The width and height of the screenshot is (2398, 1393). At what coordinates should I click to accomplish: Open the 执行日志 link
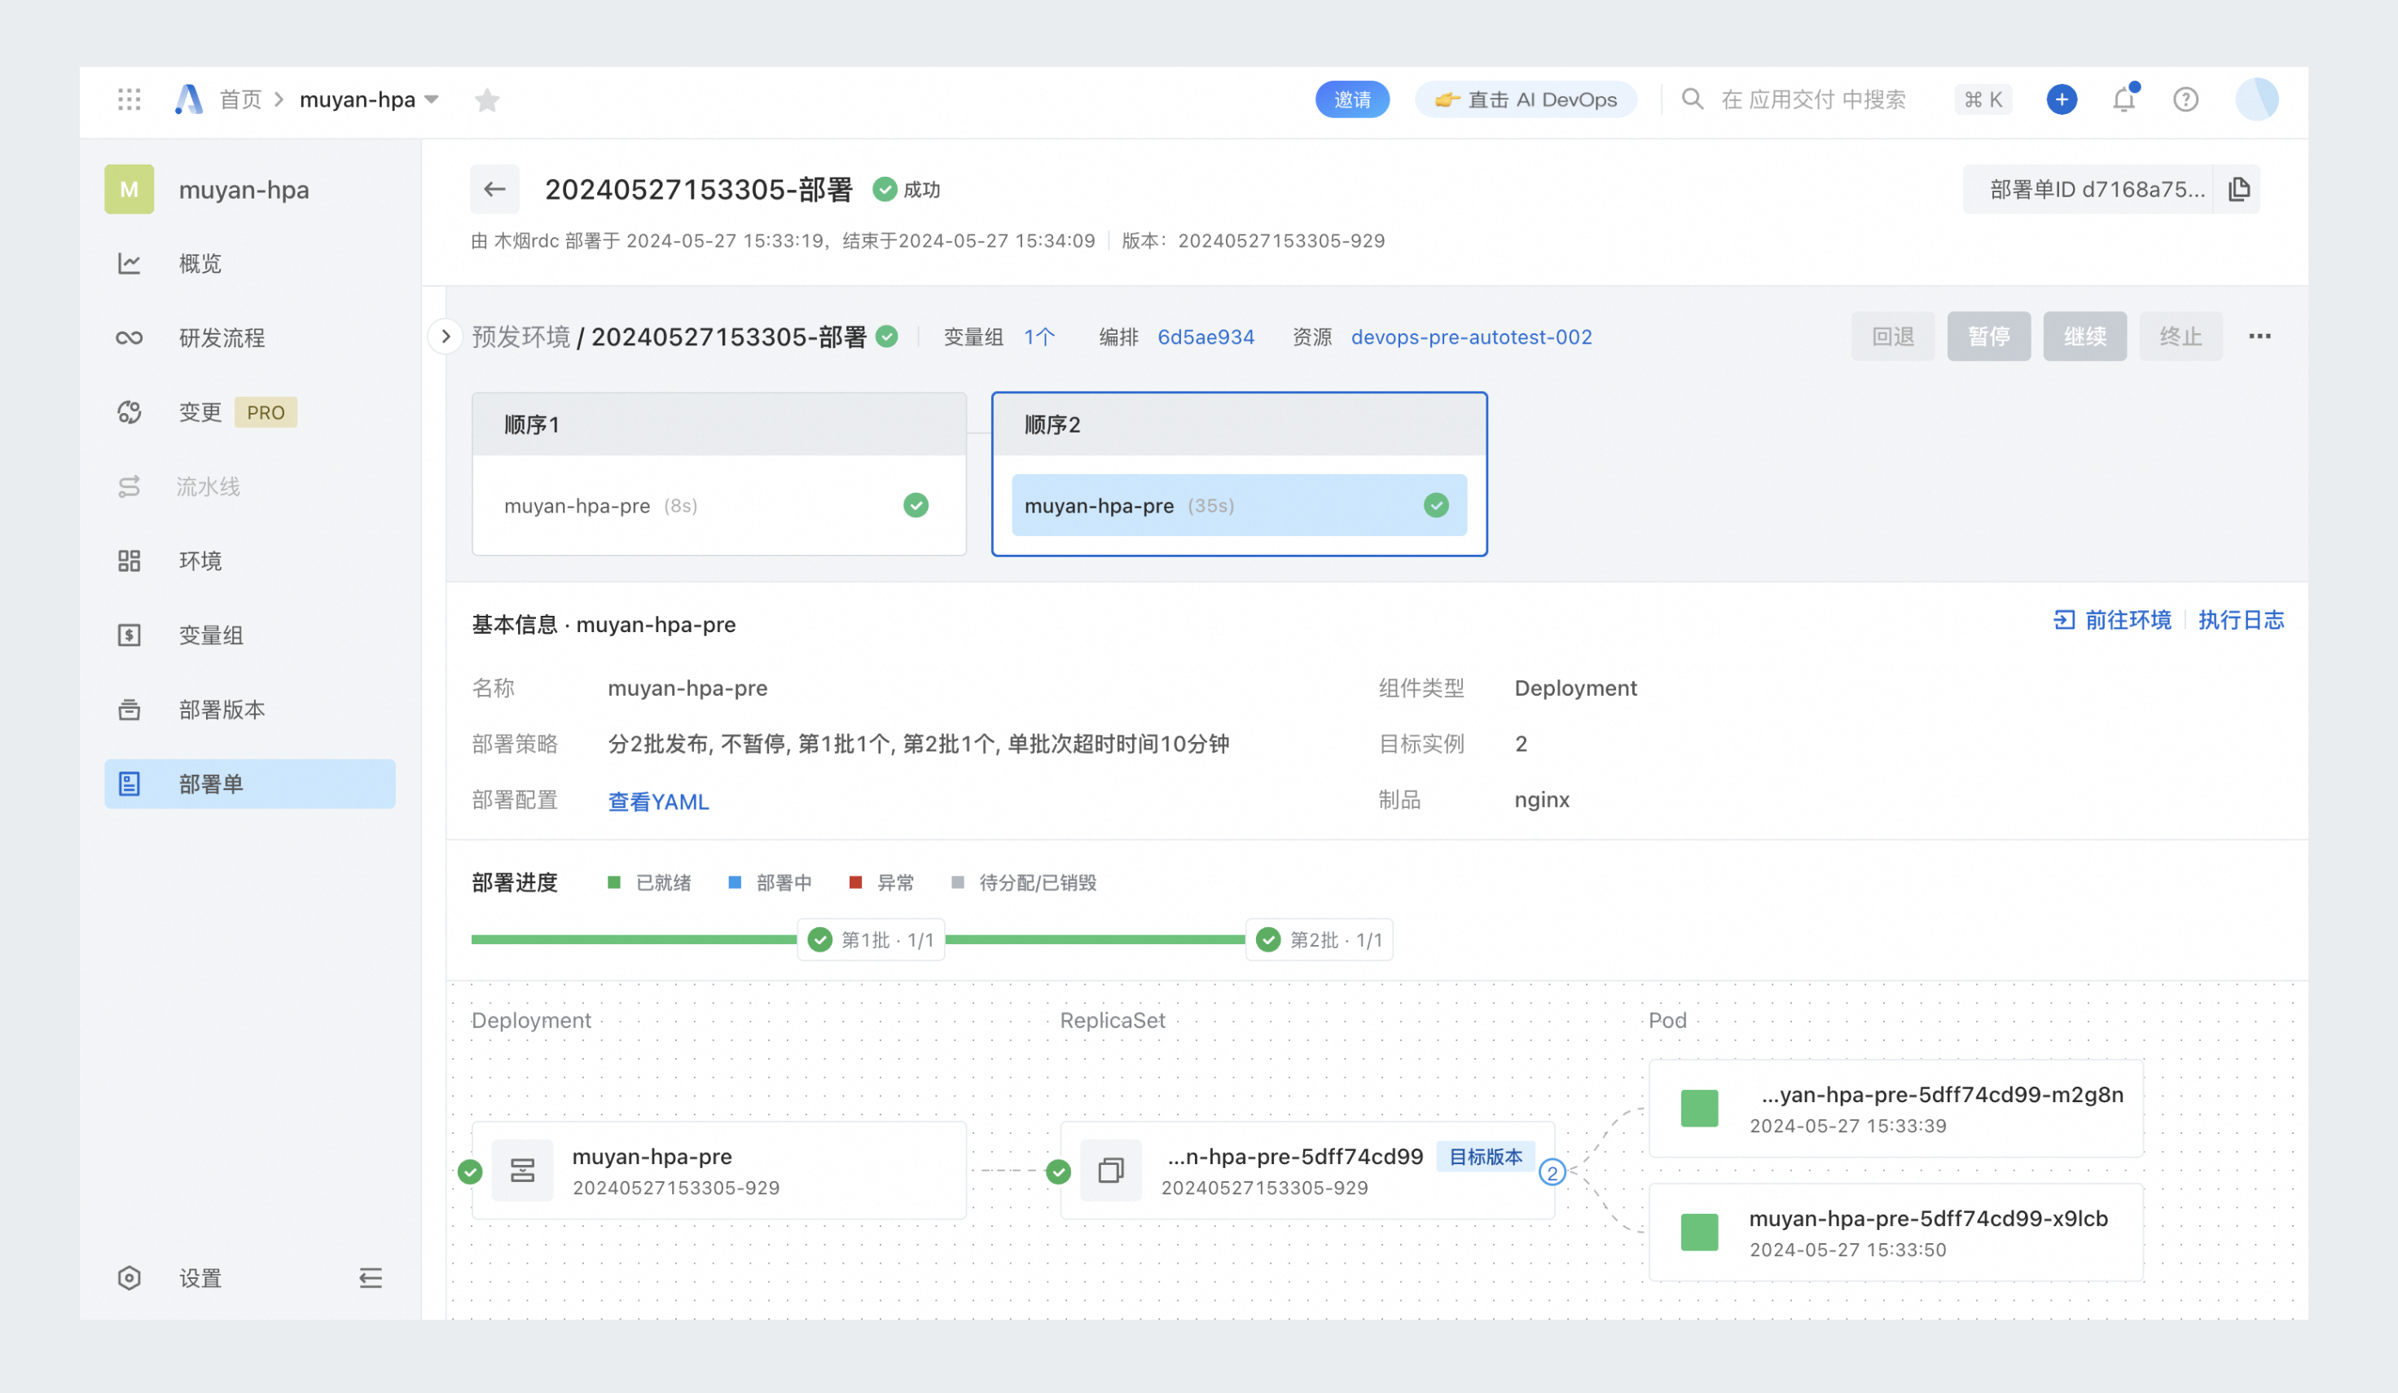(2241, 621)
